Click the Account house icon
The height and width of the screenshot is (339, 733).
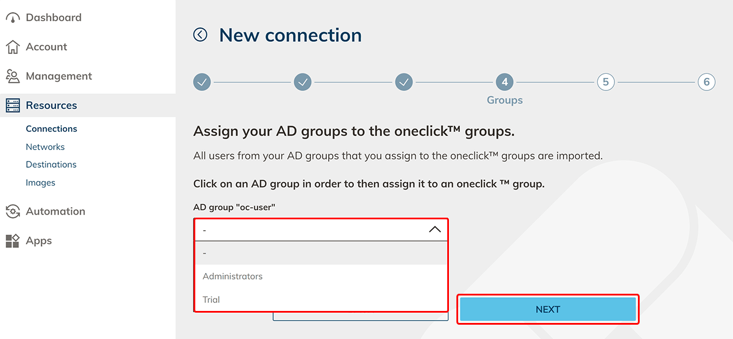[13, 47]
